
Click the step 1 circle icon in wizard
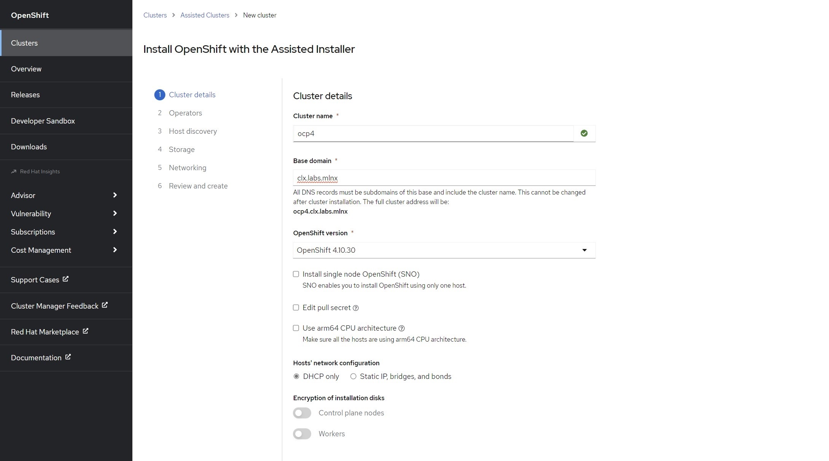pos(160,95)
